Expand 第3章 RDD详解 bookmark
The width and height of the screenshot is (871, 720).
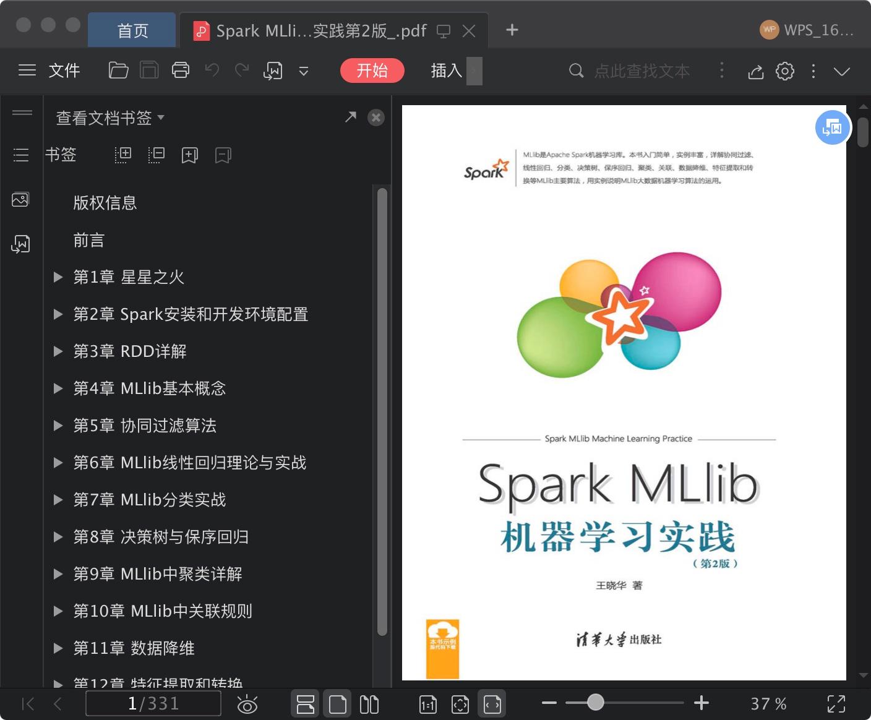pos(58,351)
